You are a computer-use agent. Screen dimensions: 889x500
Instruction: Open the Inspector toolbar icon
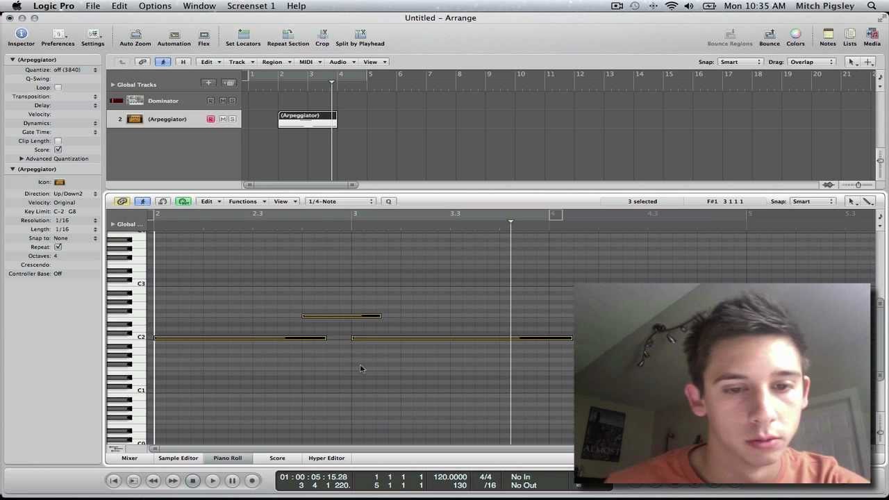[x=21, y=34]
